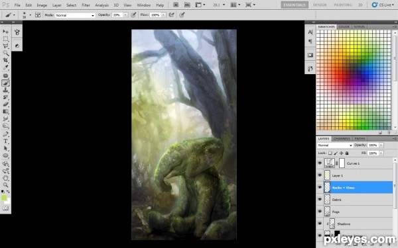The image size is (398, 248).
Task: Open the collapsed Character panel icon
Action: 310,32
